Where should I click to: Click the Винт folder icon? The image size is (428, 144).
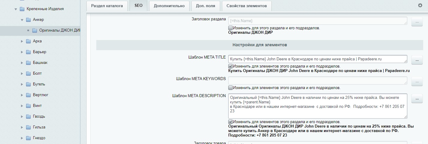28,106
